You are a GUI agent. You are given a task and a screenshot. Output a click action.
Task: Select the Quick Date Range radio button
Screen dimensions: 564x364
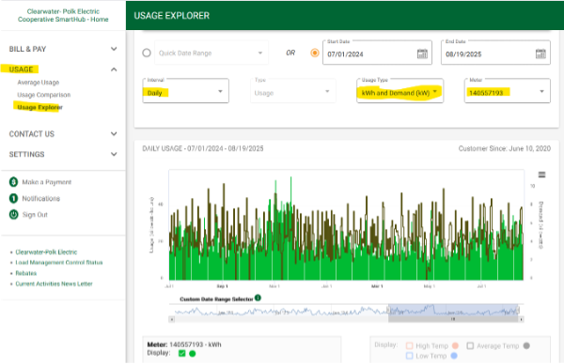pyautogui.click(x=147, y=53)
